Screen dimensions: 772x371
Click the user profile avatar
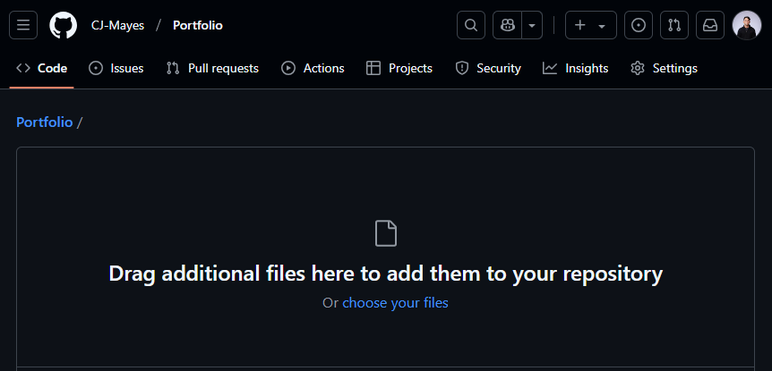[746, 25]
